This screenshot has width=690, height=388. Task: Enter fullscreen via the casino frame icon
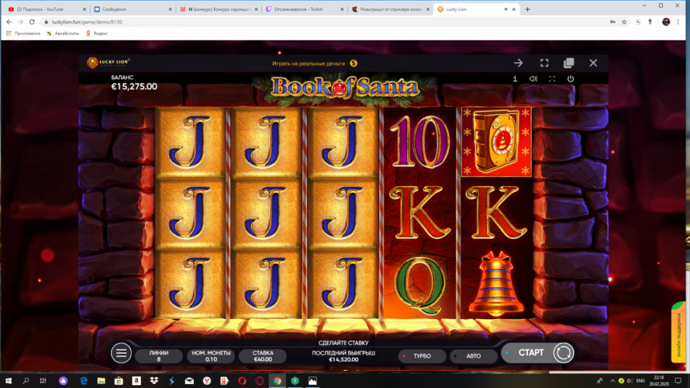point(544,63)
